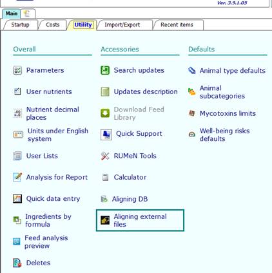
Task: Click the Animal type defaults tag icon
Action: click(191, 70)
